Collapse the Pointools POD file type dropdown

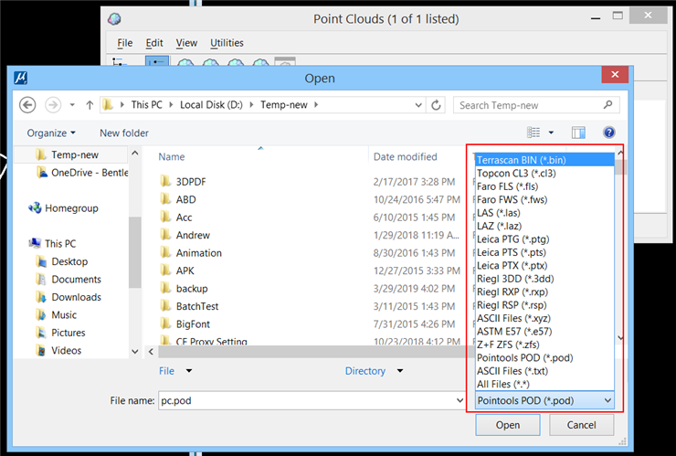coord(607,400)
